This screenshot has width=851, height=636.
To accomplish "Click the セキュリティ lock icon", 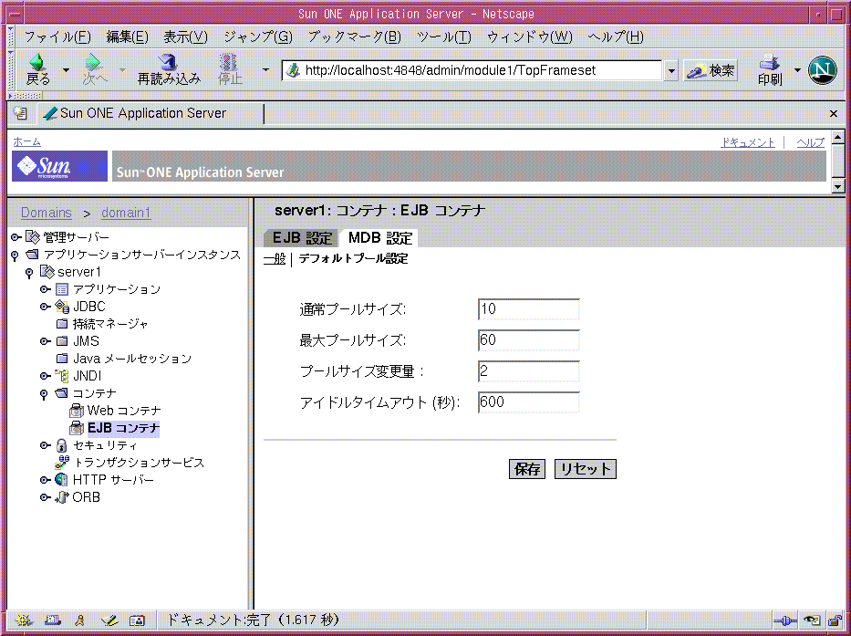I will [x=62, y=445].
